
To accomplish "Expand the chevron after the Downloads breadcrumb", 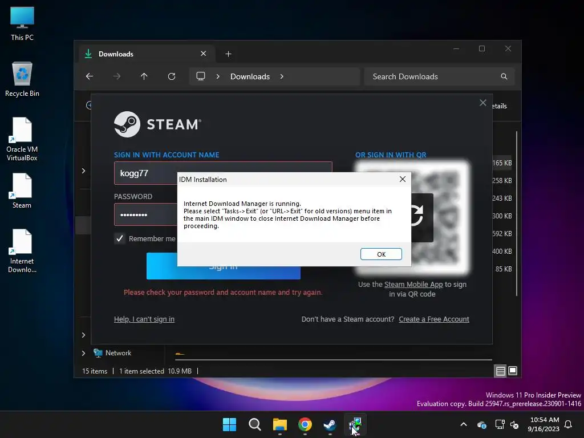I will click(x=282, y=76).
